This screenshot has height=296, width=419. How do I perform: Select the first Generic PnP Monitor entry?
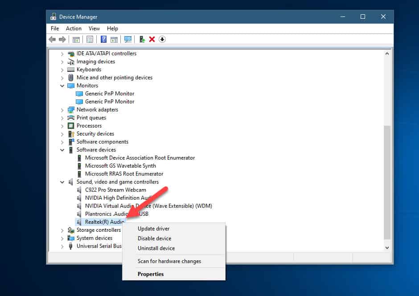tap(110, 94)
